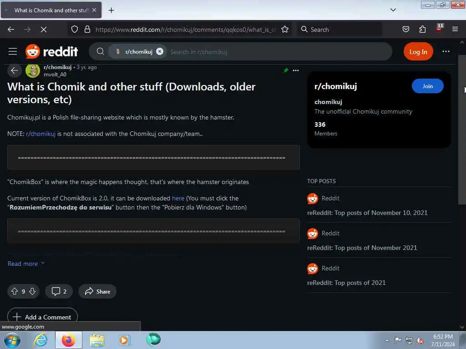Viewport: 466px width, 349px height.
Task: Open reReddit Top posts of 2021
Action: (x=346, y=283)
